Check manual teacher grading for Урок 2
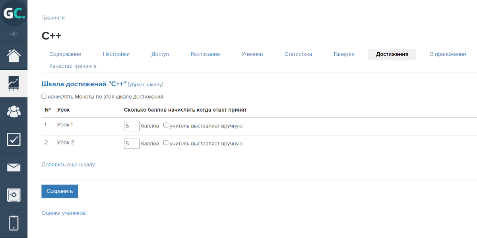 click(x=166, y=143)
